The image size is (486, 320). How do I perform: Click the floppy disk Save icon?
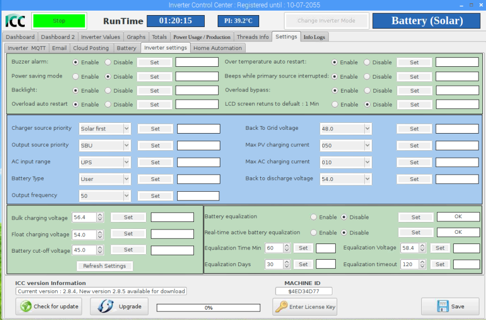point(442,306)
